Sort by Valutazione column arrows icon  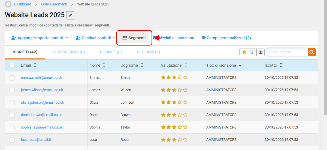[186, 65]
